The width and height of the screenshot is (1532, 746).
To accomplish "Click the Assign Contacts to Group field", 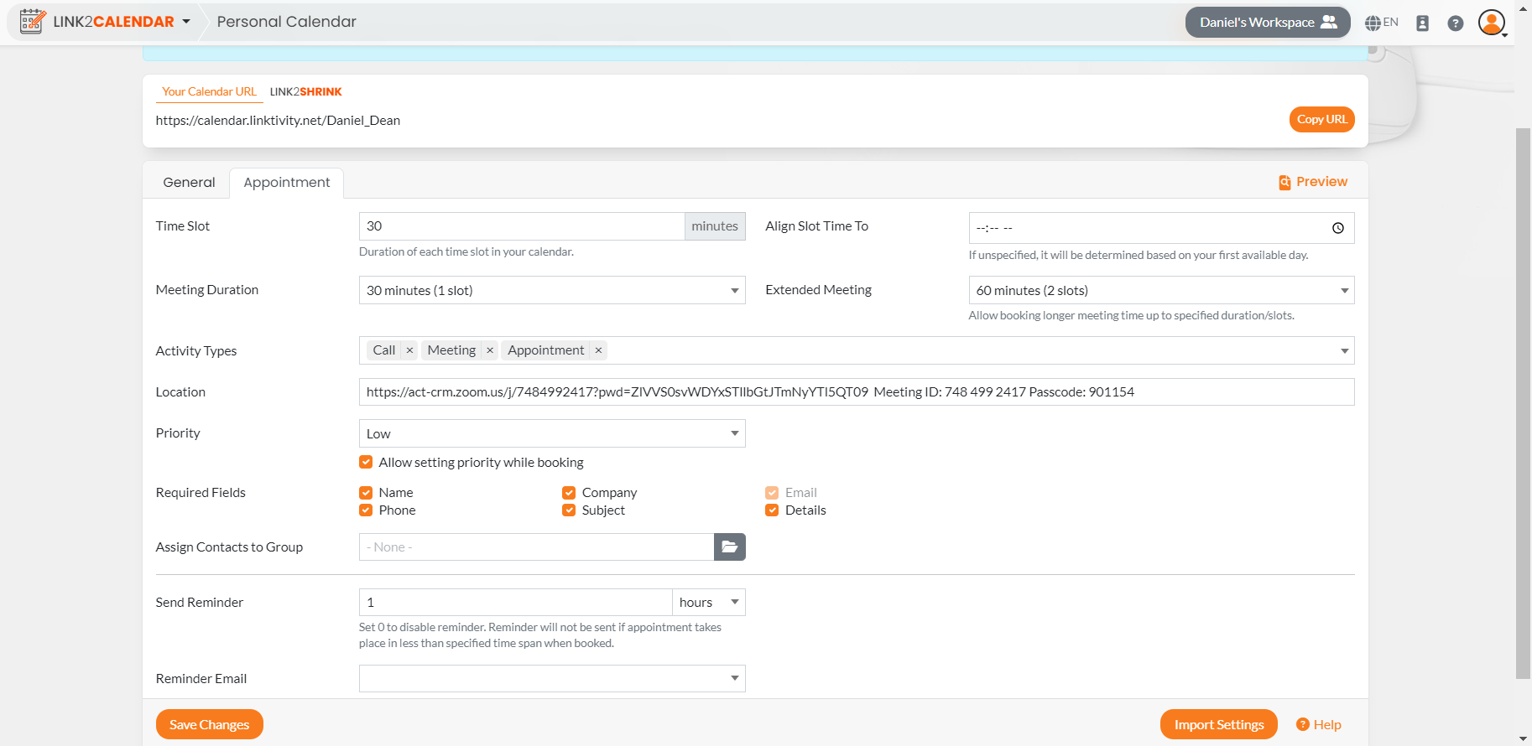I will coord(536,547).
